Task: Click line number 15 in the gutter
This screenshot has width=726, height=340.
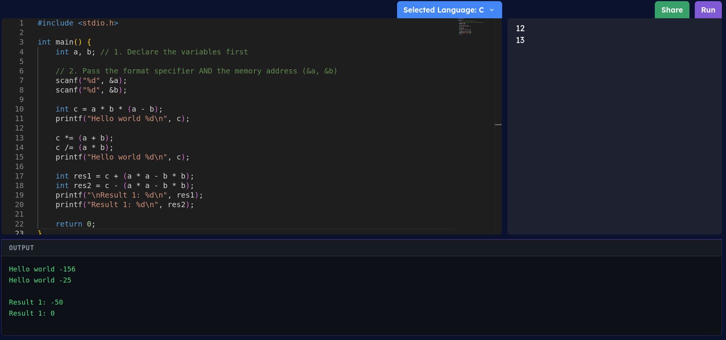Action: click(19, 157)
